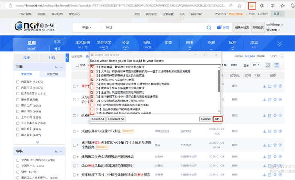Click the CNKI 中国知网 logo

point(34,26)
